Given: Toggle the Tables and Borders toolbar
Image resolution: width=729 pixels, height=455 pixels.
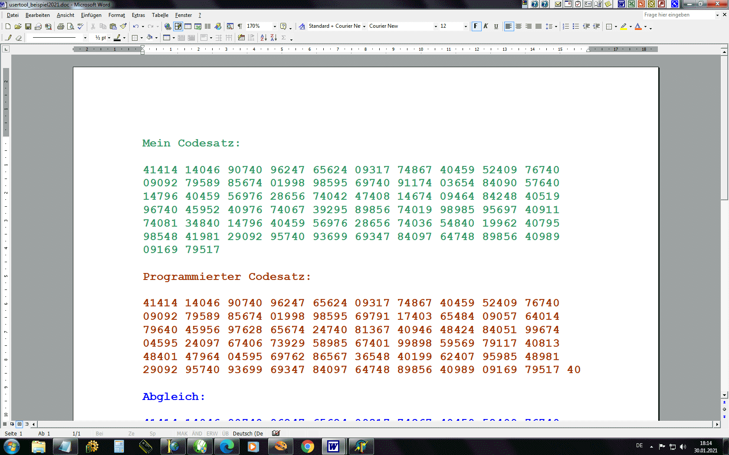Looking at the screenshot, I should pyautogui.click(x=178, y=26).
